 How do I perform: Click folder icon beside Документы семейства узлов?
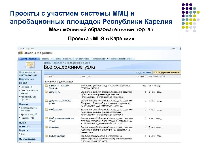click(x=46, y=101)
